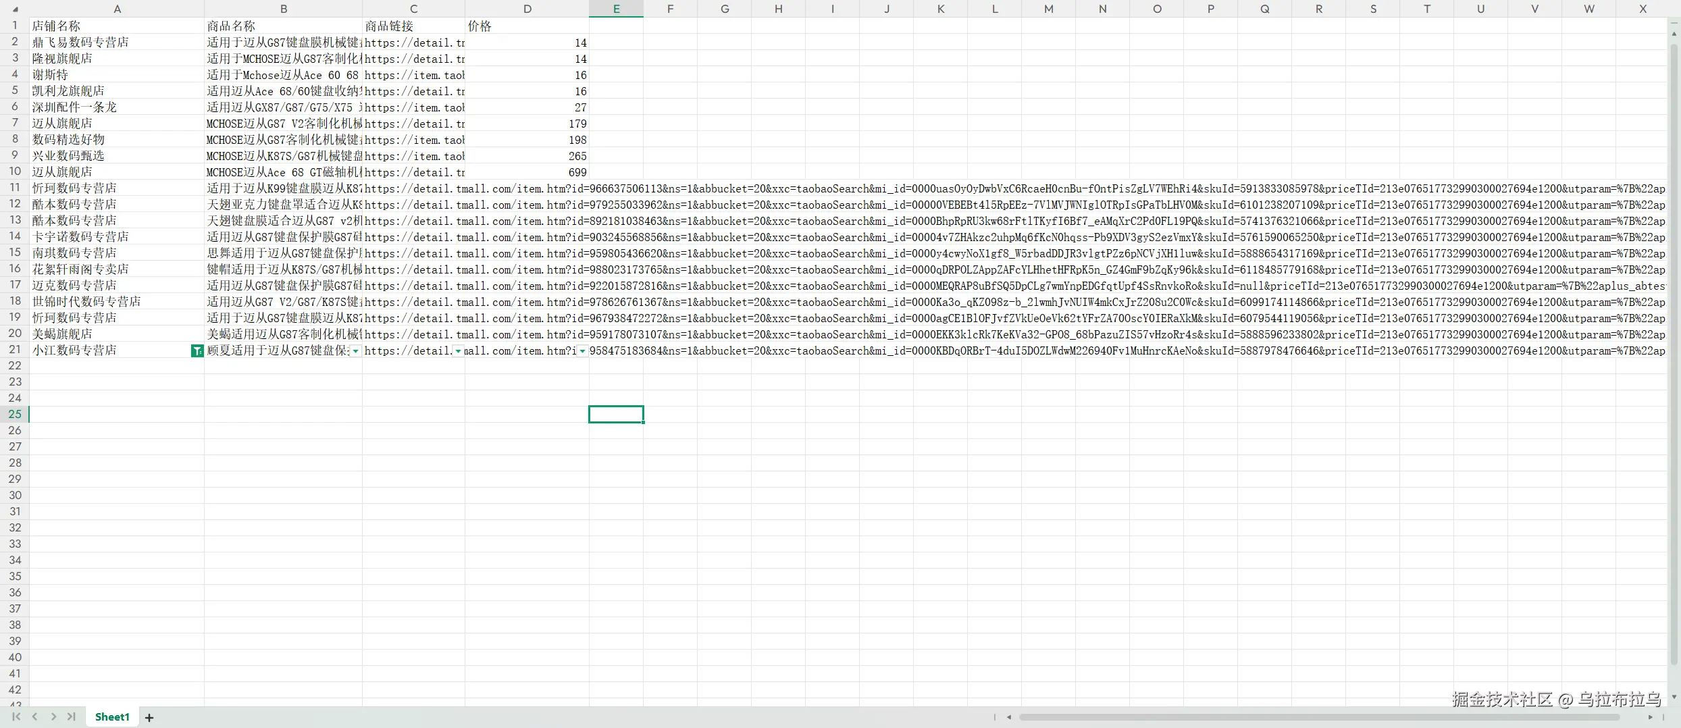
Task: Select the 店铺名称 header cell
Action: click(117, 26)
